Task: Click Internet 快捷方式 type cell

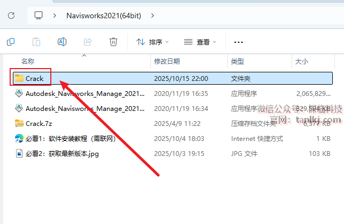Action: pos(257,138)
